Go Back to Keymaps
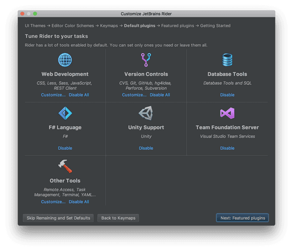Image resolution: width=293 pixels, height=251 pixels. pos(118,218)
